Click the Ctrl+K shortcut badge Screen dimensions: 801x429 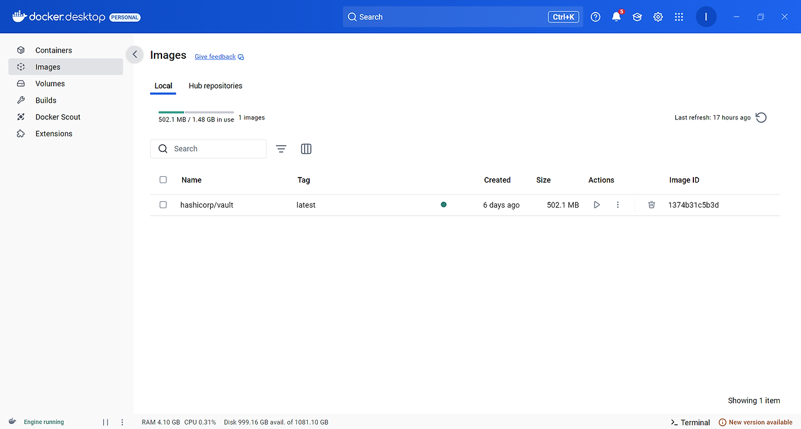(x=564, y=17)
